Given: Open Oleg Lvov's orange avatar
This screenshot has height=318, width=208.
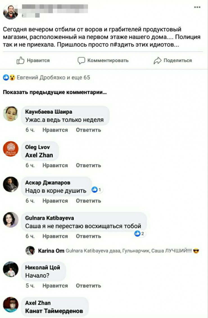Looking at the screenshot, I should point(11,149).
